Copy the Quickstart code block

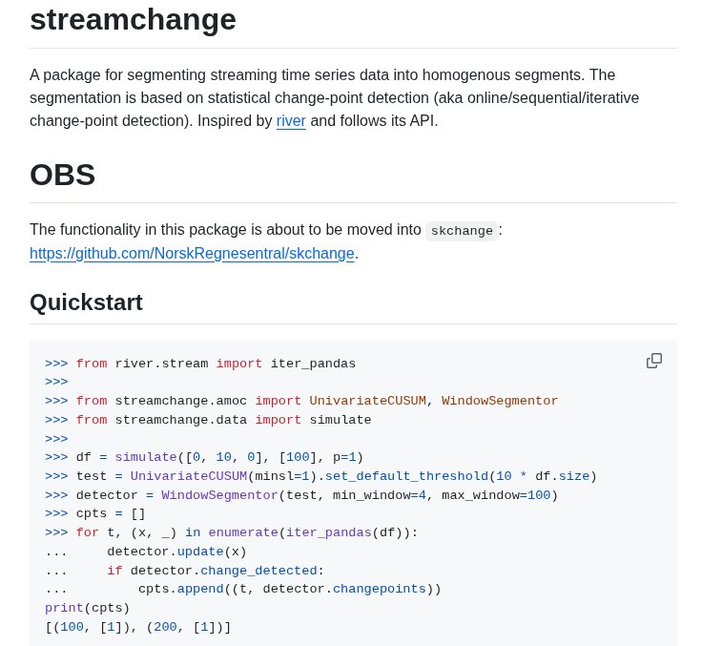coord(654,361)
